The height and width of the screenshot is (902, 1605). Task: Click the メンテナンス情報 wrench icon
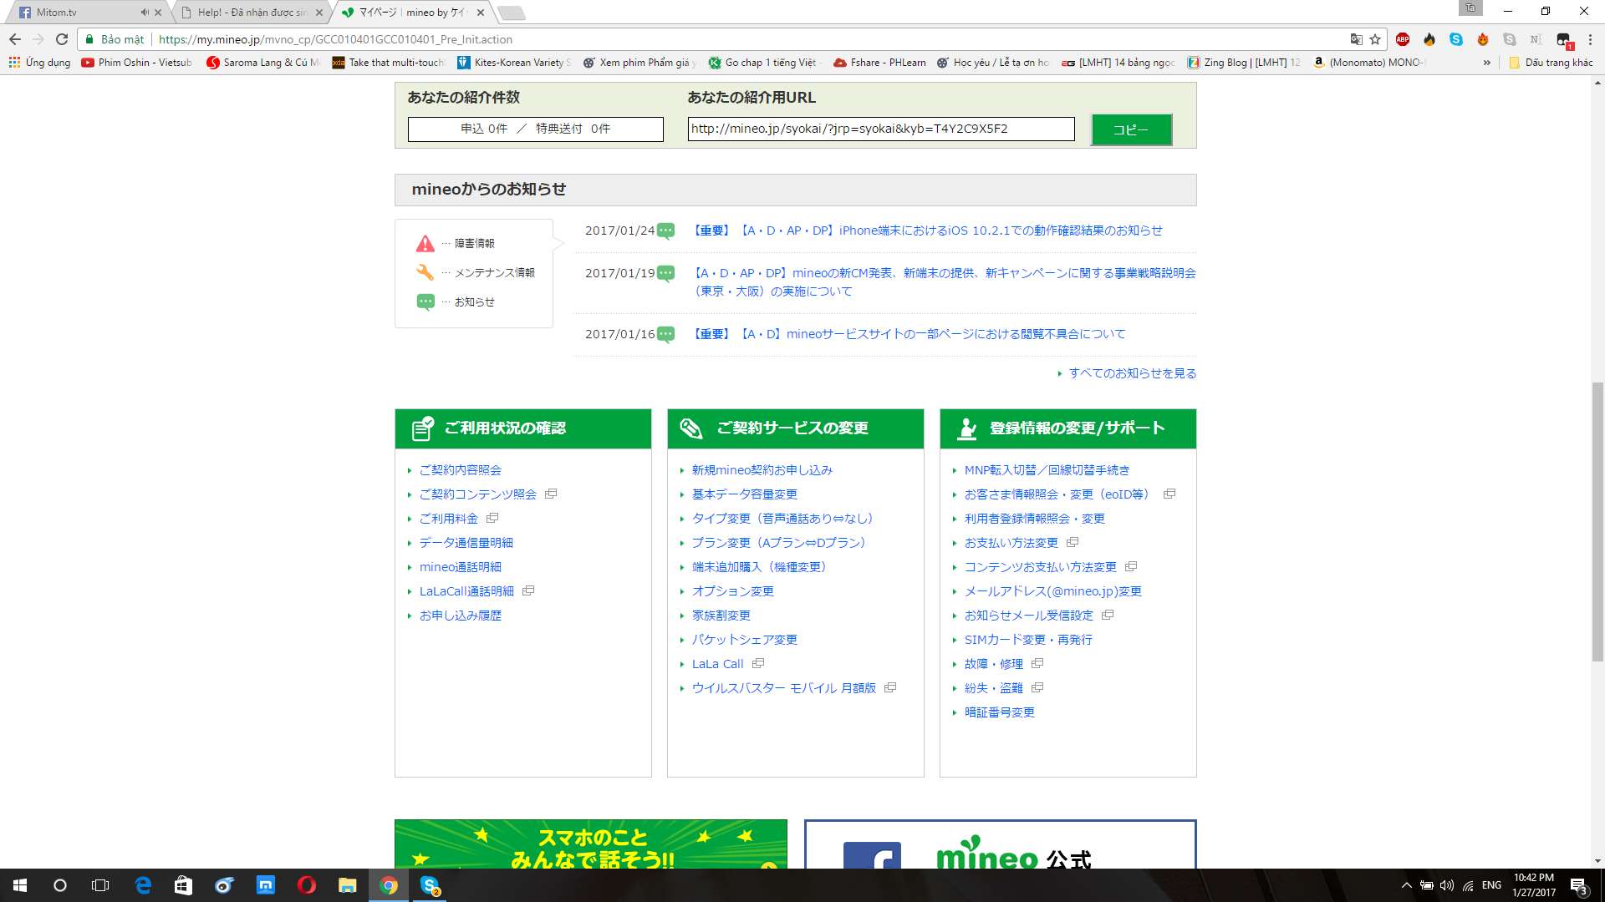click(x=425, y=272)
